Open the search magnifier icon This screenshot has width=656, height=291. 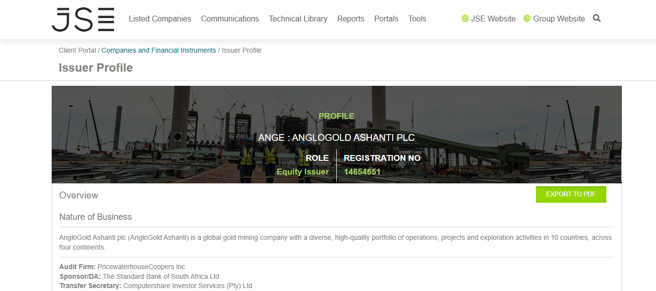tap(597, 19)
